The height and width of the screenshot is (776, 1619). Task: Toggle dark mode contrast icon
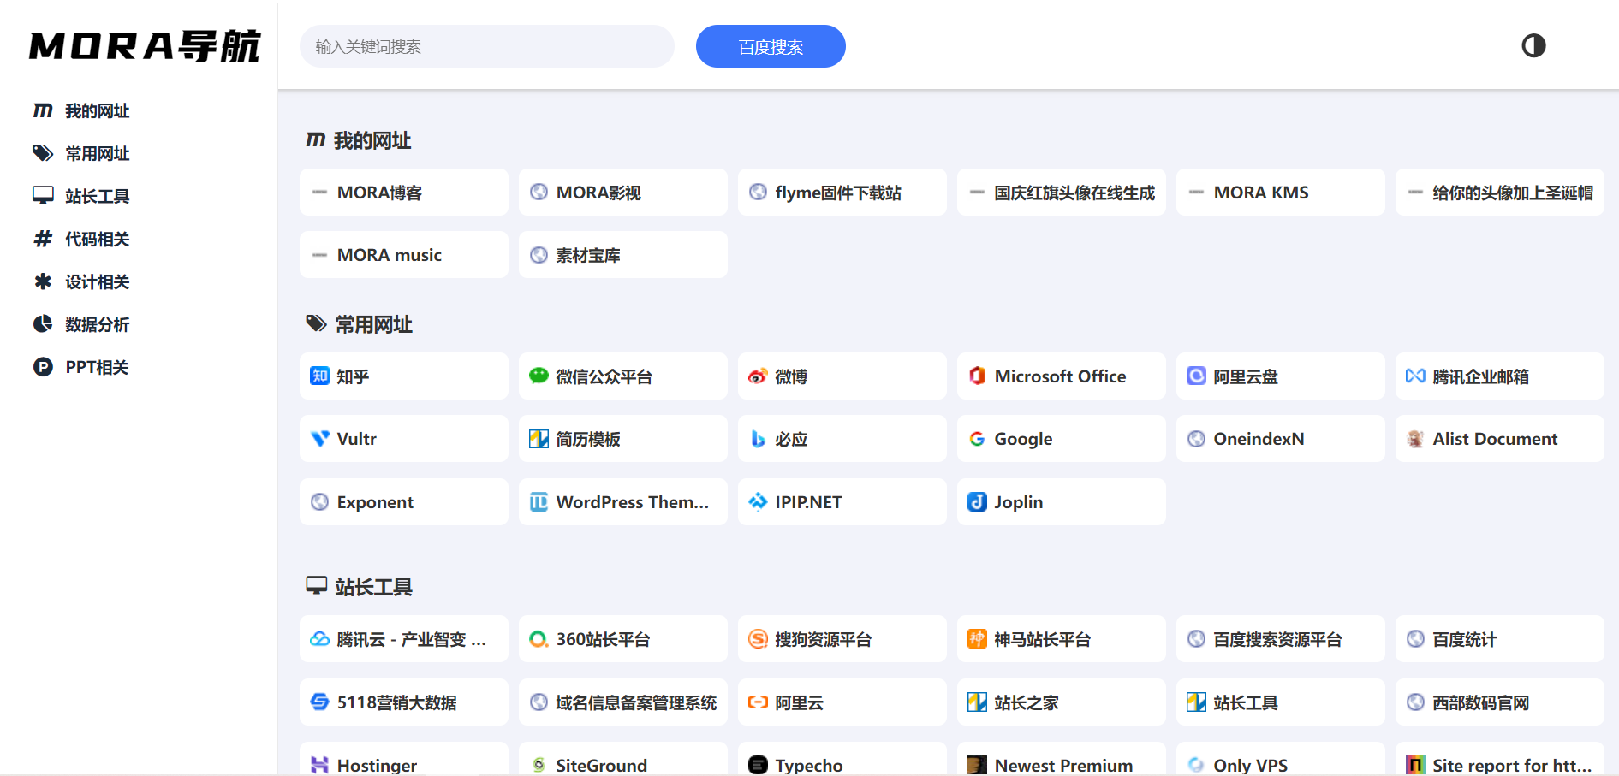(x=1533, y=46)
